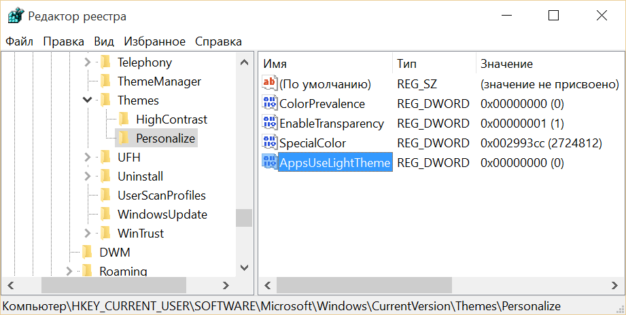This screenshot has height=315, width=626.
Task: Click the left arrow of tree horizontal scrollbar
Action: [10, 285]
